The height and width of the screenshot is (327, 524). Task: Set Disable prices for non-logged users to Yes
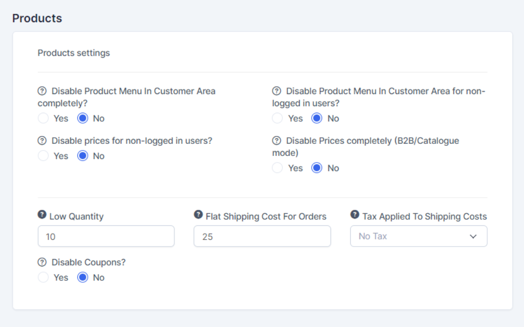coord(43,155)
